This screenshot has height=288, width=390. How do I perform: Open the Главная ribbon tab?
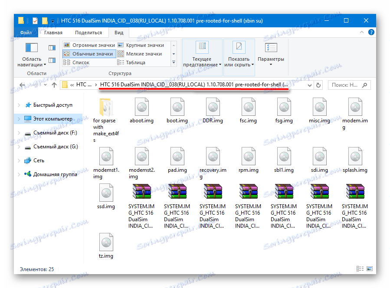(53, 33)
